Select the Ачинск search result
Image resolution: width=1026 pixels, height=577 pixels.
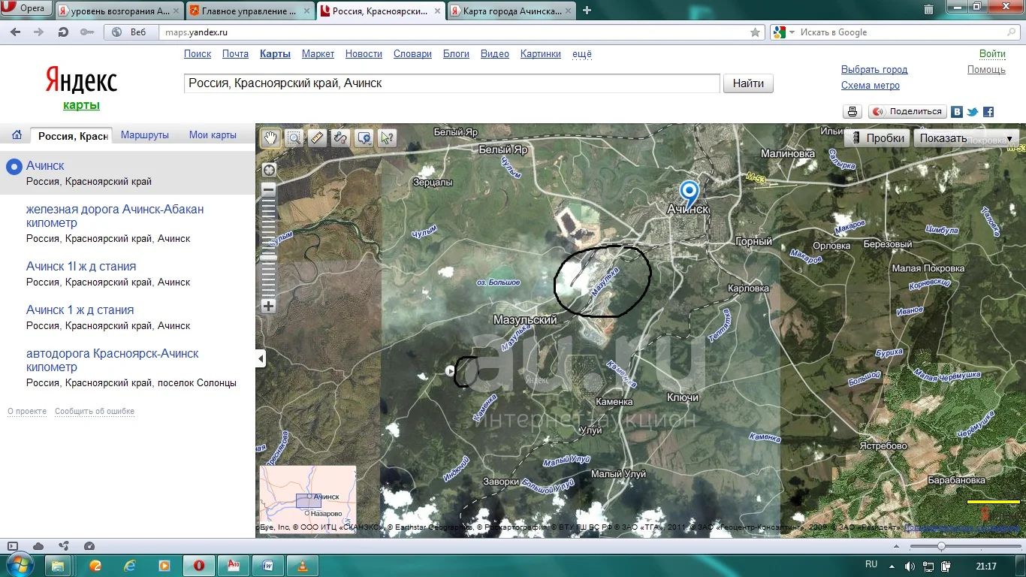45,165
